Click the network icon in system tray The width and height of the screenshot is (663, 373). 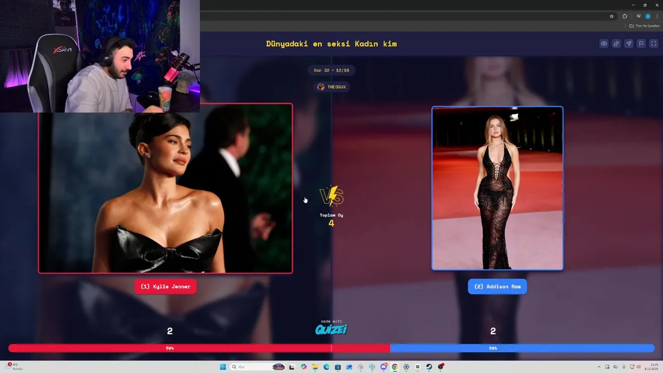point(632,367)
